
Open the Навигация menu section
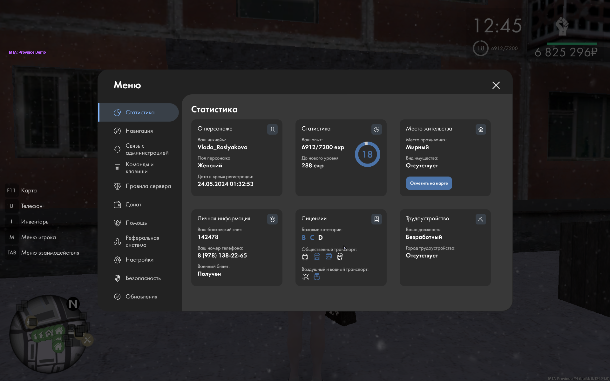(139, 131)
